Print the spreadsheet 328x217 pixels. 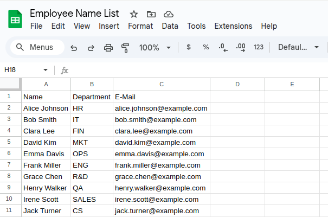tap(108, 48)
